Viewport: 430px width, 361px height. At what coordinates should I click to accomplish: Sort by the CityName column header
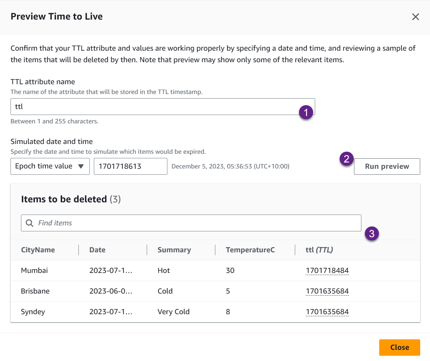pos(38,250)
